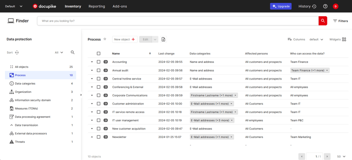Sort by the Name column arrow
Image resolution: width=352 pixels, height=160 pixels.
tap(150, 54)
